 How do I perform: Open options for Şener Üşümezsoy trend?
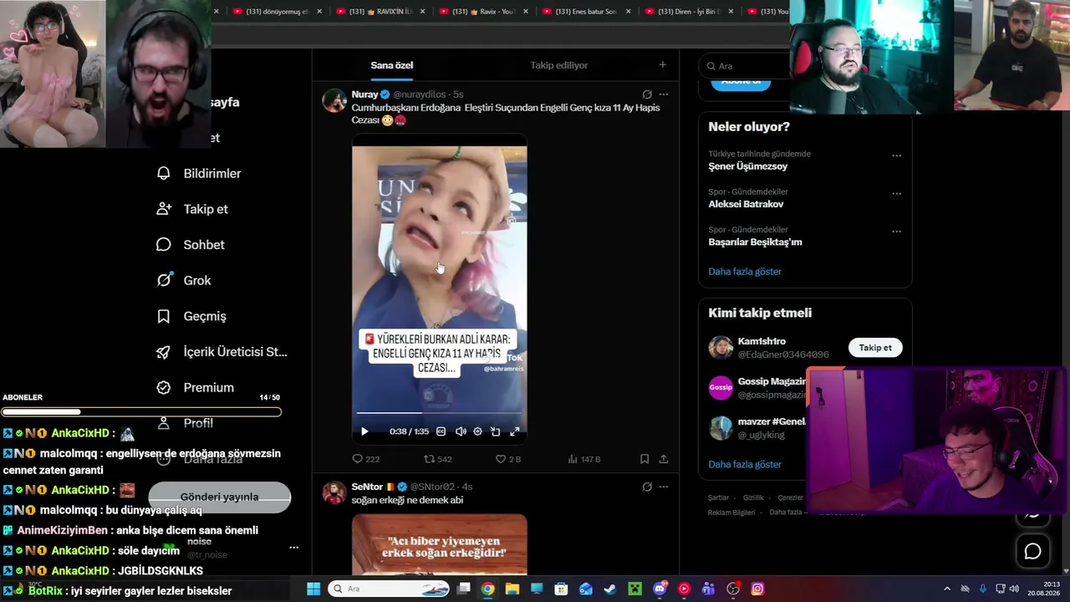click(896, 156)
